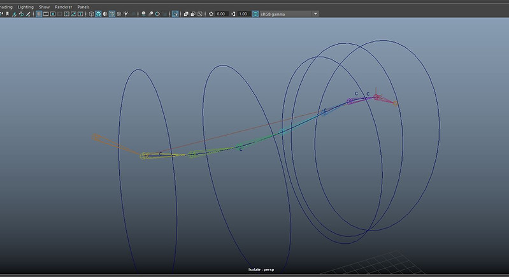Toggle the view transform icon

(255, 14)
